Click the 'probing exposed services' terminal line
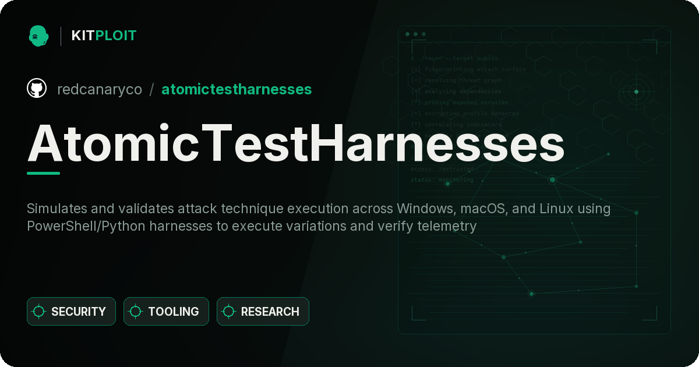This screenshot has height=367, width=699. click(459, 103)
